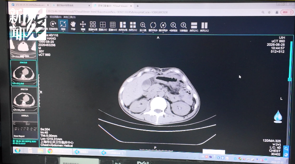Set series layout to 序列2X1
Image resolution: width=295 pixels, height=164 pixels.
[194, 27]
